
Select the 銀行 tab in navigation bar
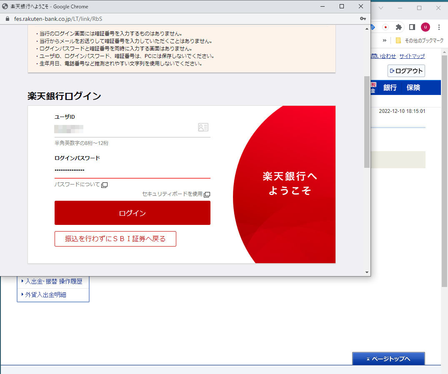(x=390, y=87)
